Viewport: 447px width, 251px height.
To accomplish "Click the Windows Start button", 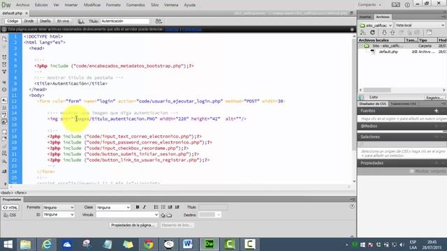I will click(x=8, y=245).
